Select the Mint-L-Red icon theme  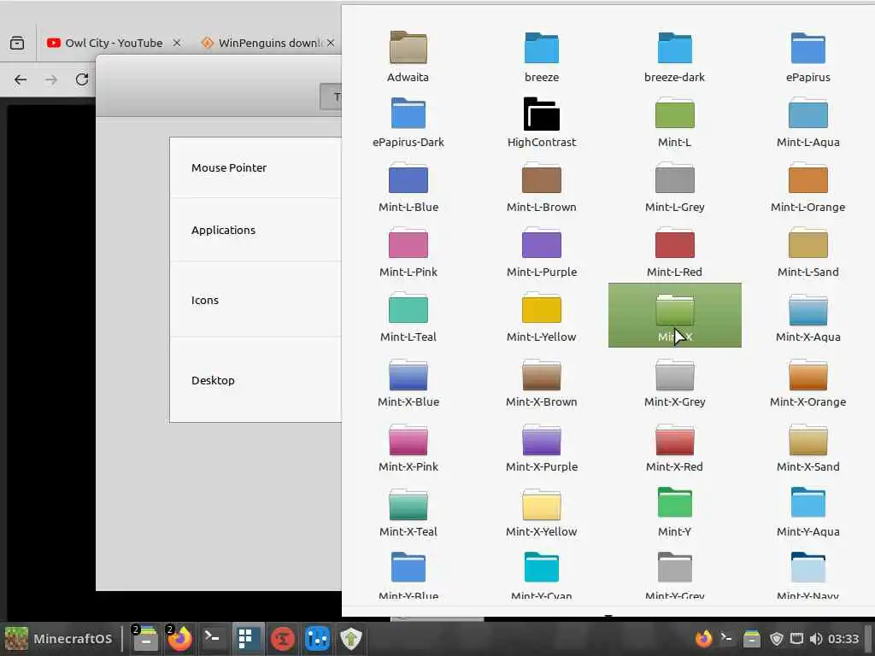(675, 250)
